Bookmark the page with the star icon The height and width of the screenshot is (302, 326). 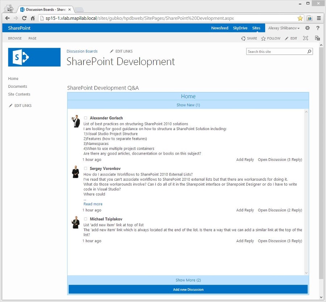click(300, 18)
